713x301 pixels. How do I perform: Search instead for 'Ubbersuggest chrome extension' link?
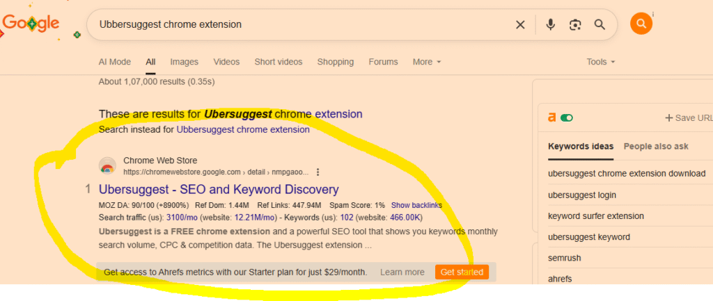point(243,129)
